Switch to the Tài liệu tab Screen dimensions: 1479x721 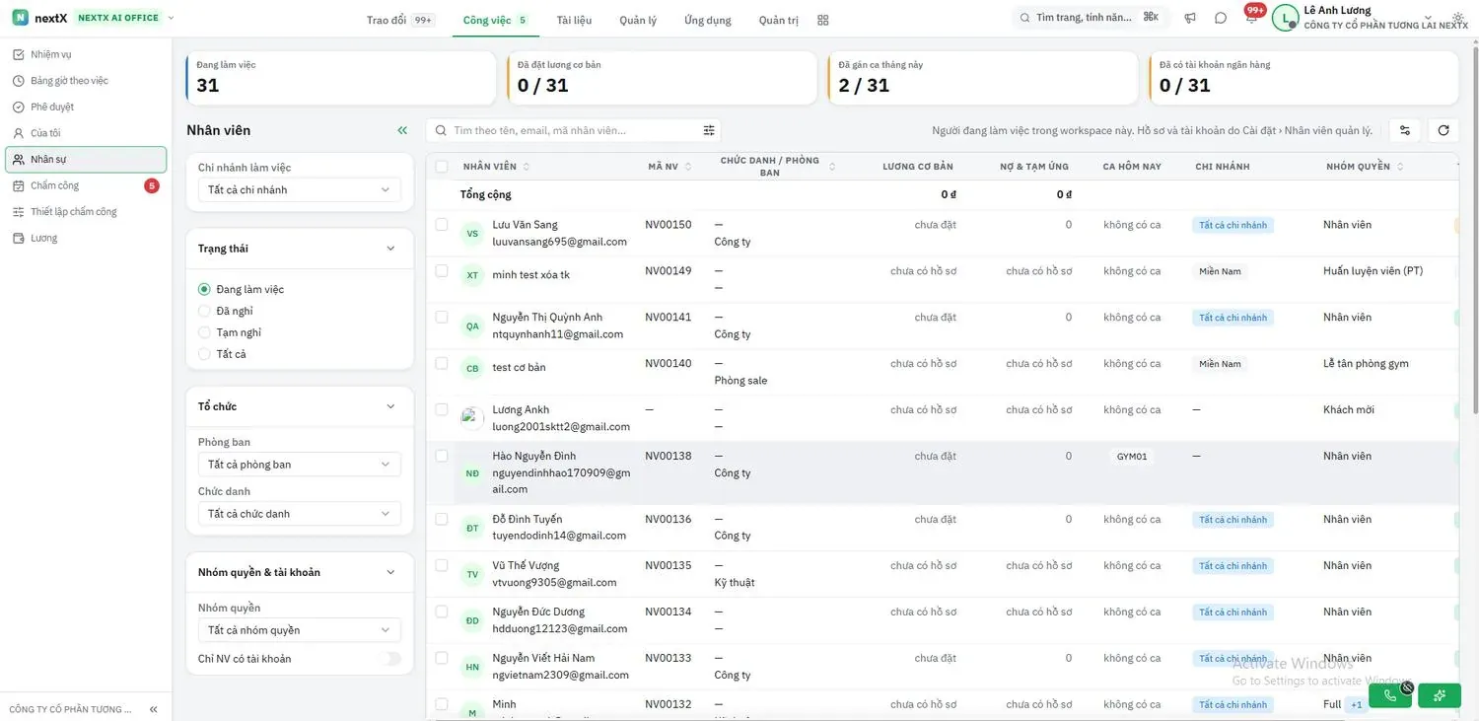[574, 20]
